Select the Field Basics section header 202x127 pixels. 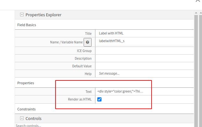point(27,25)
